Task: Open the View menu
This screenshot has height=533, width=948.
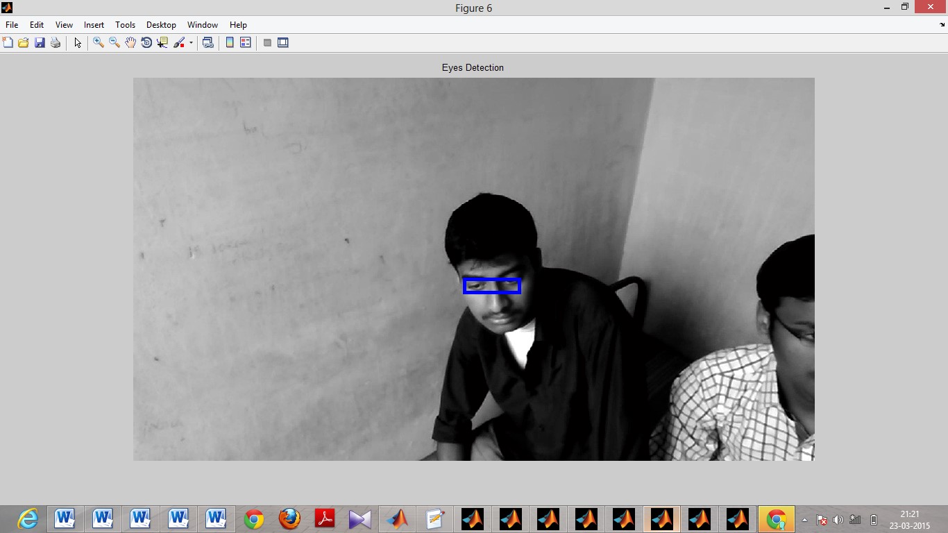Action: [64, 25]
